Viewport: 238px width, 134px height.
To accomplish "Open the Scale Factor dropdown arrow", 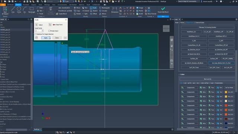I will click(x=42, y=31).
